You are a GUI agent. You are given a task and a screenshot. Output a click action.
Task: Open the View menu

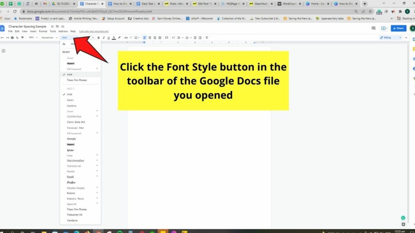(24, 31)
